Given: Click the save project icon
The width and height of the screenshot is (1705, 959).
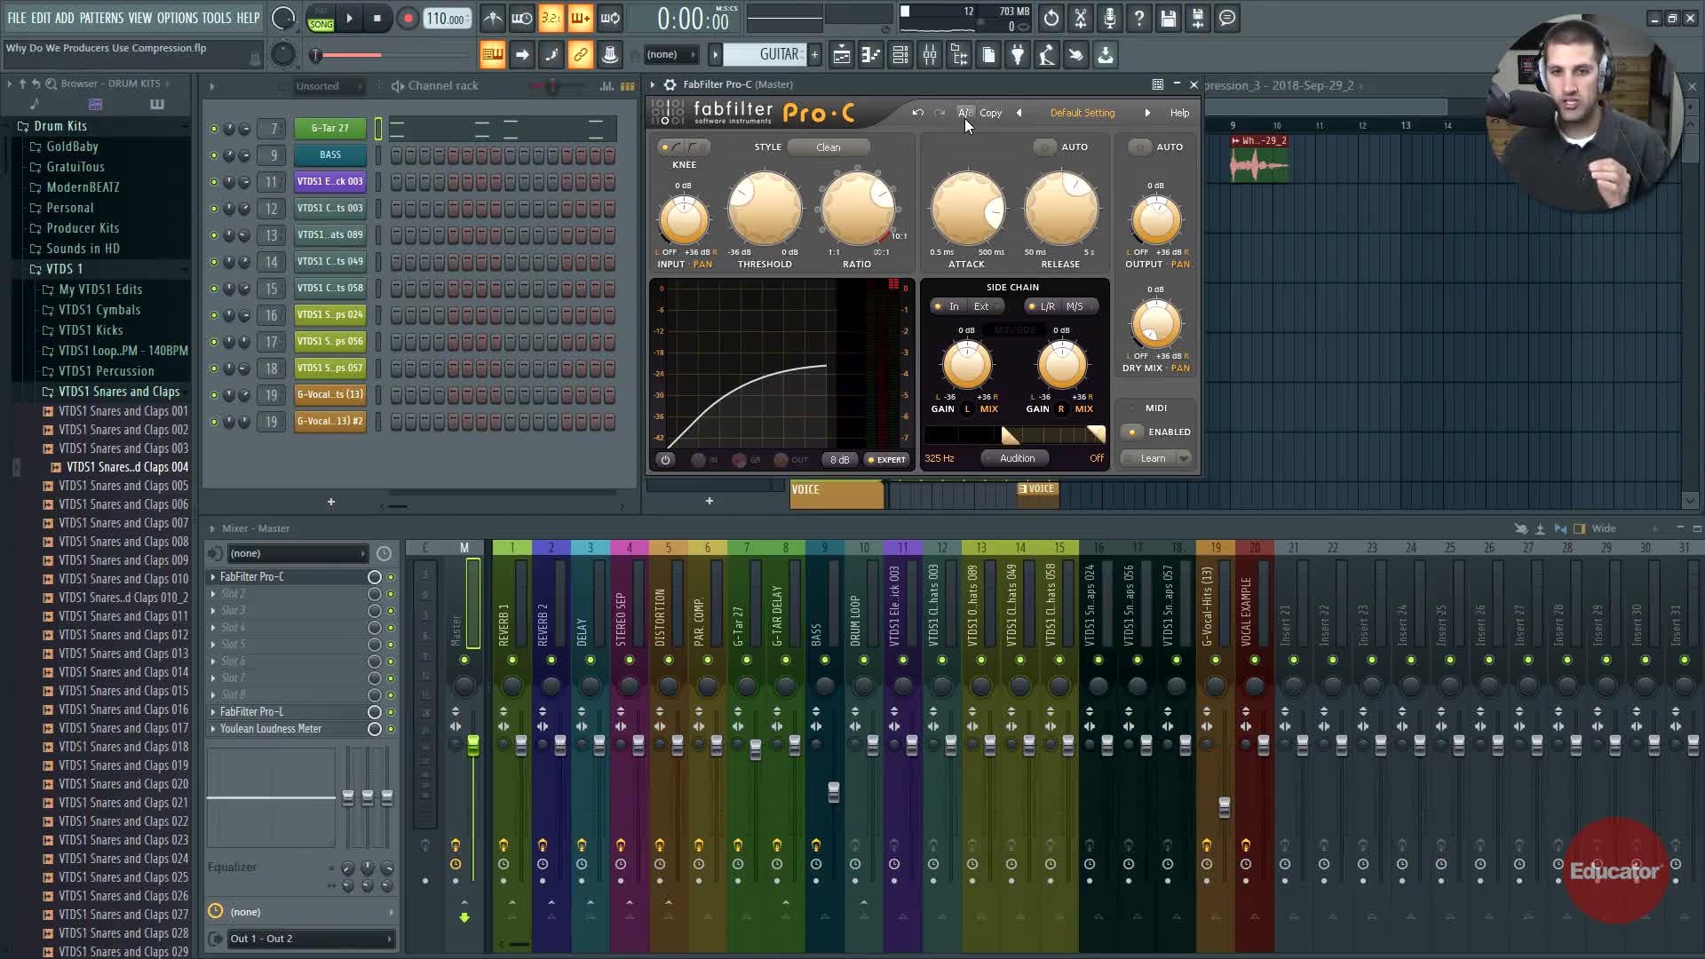Looking at the screenshot, I should (x=1168, y=18).
